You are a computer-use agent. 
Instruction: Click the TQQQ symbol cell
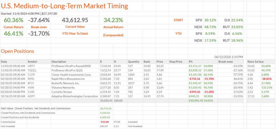(32, 70)
